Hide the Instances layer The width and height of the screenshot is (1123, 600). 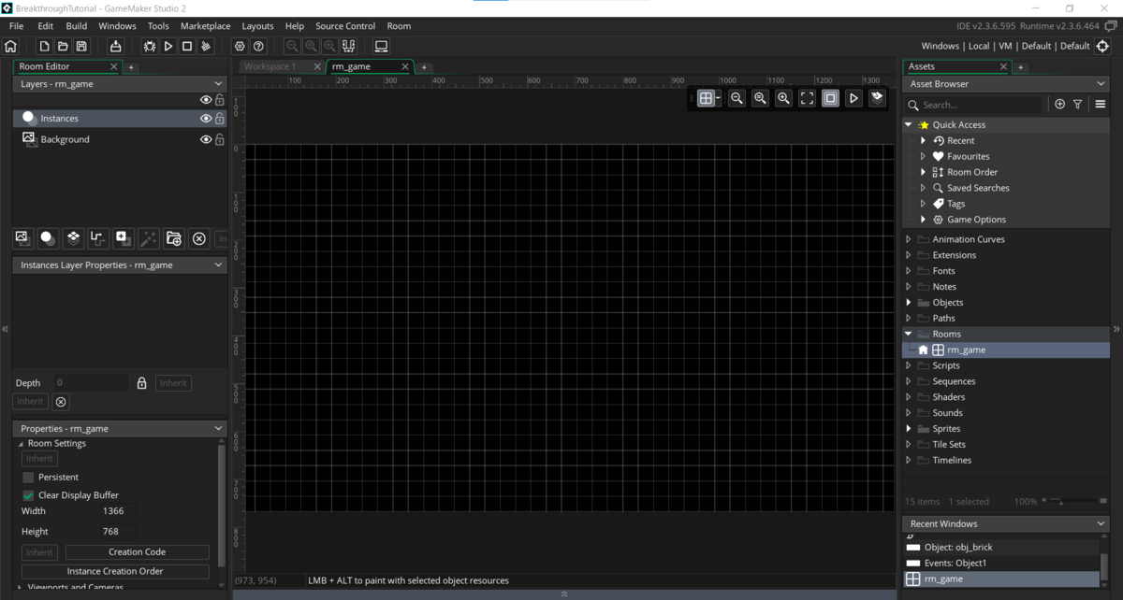[205, 118]
